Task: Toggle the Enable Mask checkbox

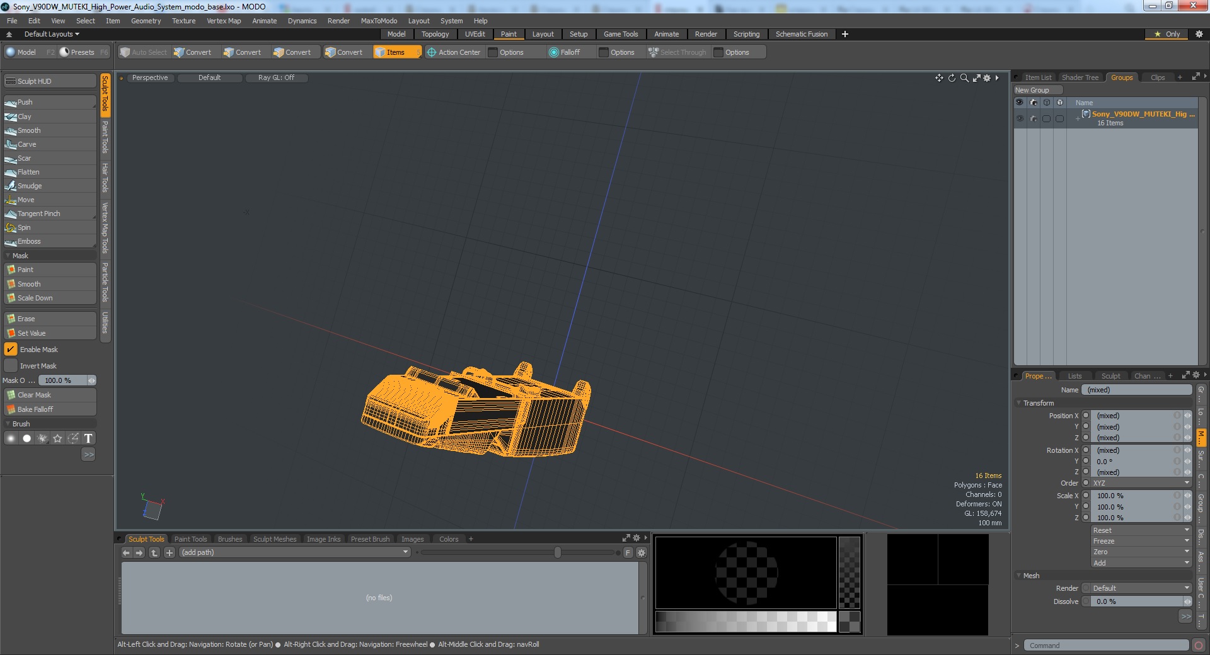Action: (11, 350)
